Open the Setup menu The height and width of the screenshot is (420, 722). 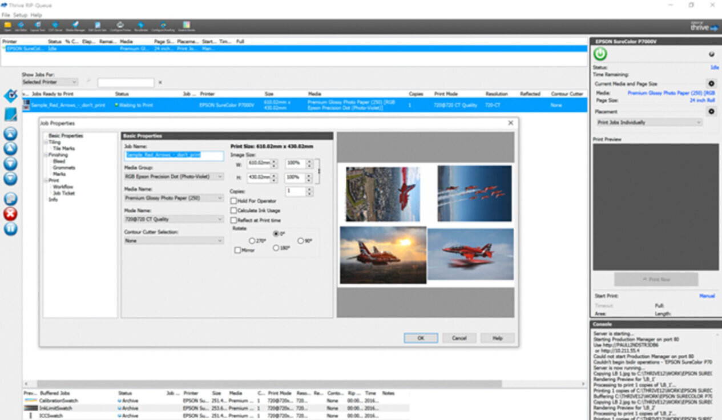20,15
